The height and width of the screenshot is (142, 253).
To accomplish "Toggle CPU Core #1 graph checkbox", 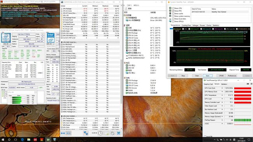I will 190,29.
